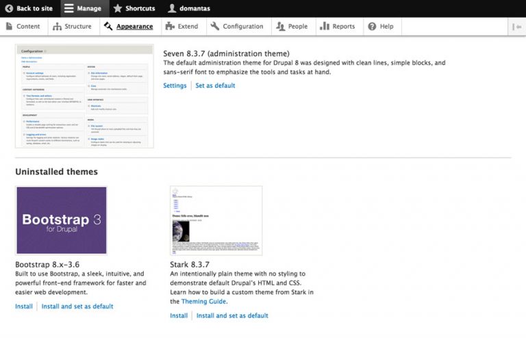Click the Configuration wrench icon
This screenshot has width=526, height=338.
coord(215,27)
